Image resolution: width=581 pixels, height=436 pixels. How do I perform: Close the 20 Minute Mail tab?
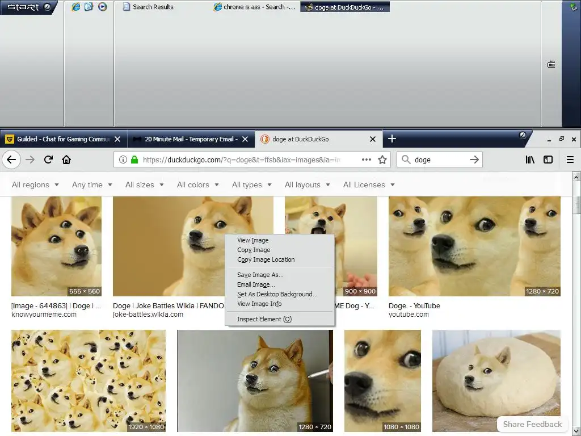click(245, 139)
